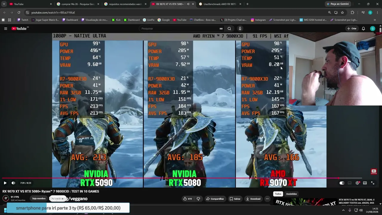Click the address bar URL
Image resolution: width=382 pixels, height=215 pixels.
click(x=53, y=13)
